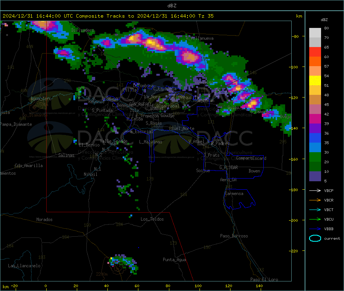
Task: Click the V_Atuel map label
Action: 196,141
